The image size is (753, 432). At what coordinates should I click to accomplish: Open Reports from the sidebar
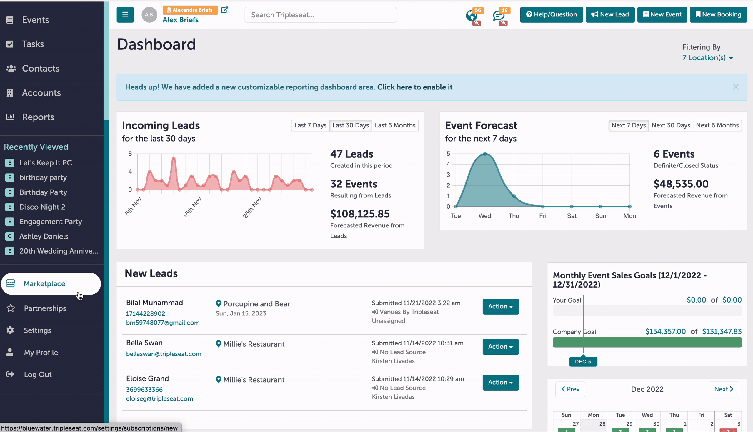click(x=38, y=117)
